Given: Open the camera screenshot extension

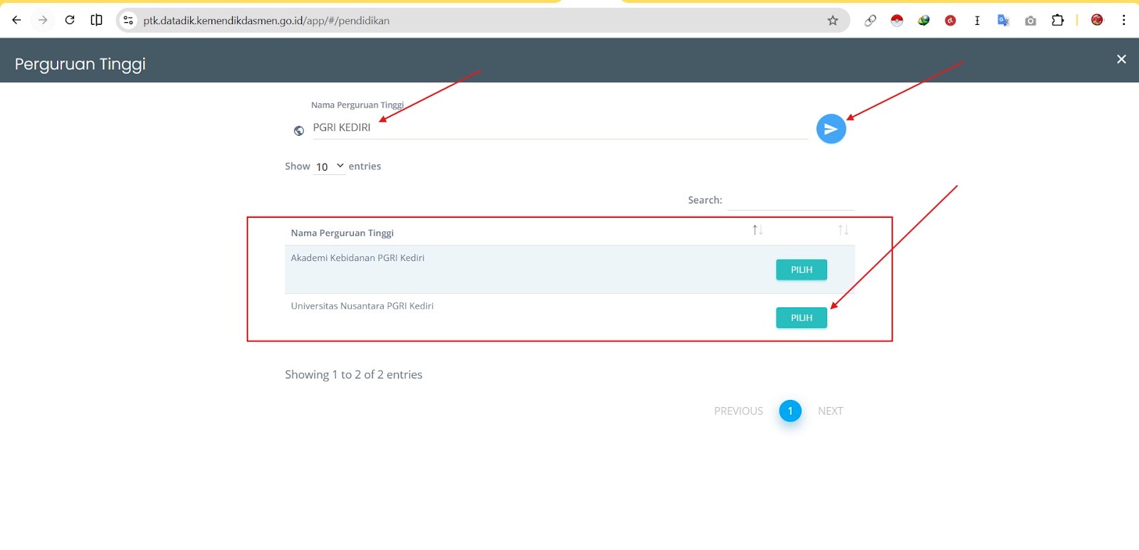Looking at the screenshot, I should [1031, 21].
